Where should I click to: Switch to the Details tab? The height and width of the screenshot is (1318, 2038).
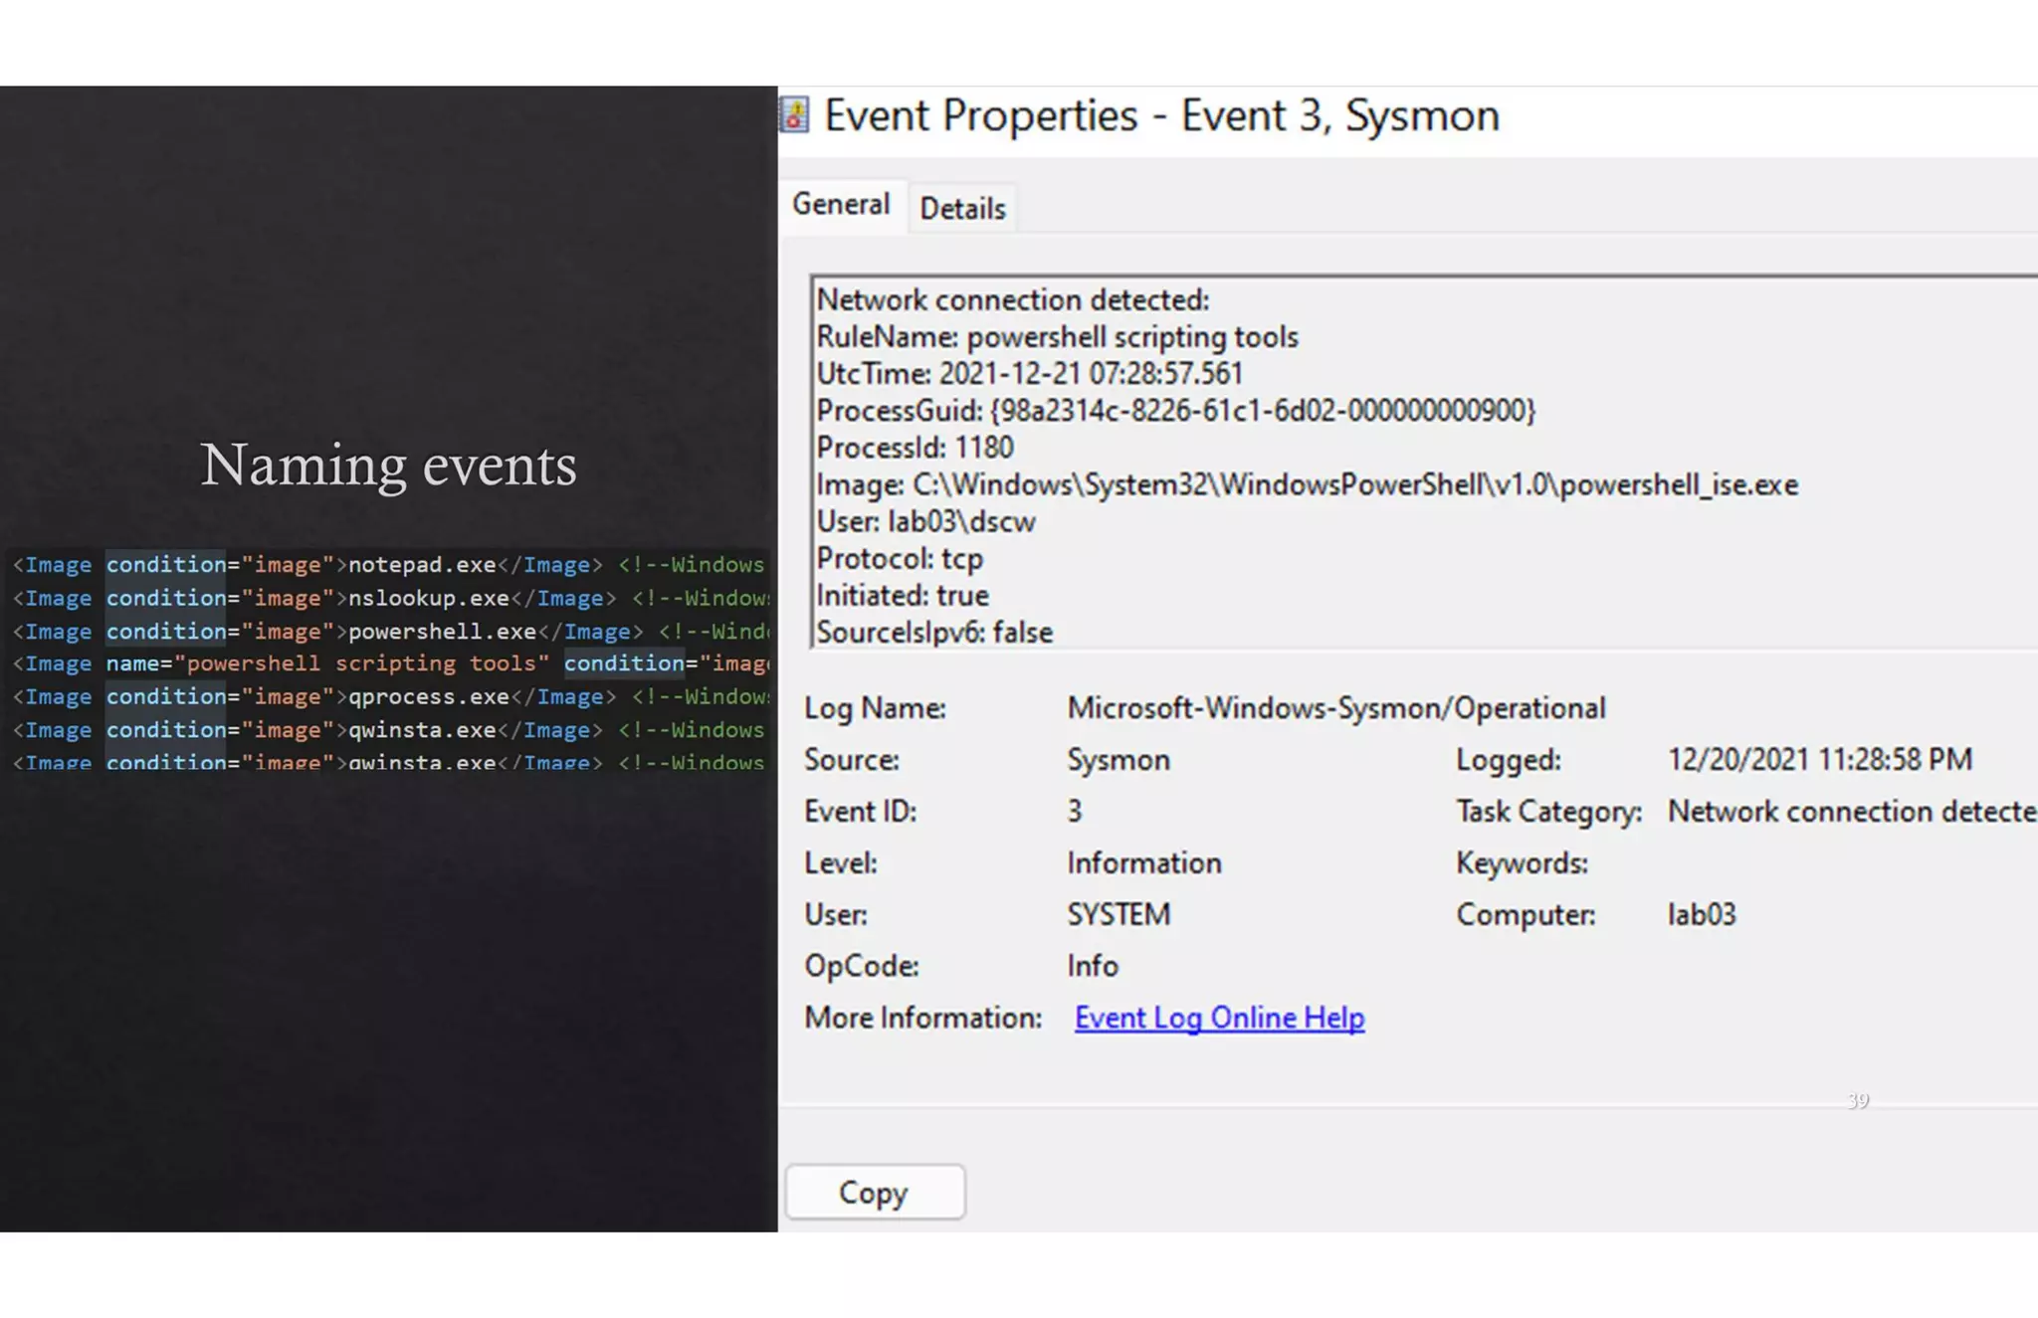click(x=962, y=209)
